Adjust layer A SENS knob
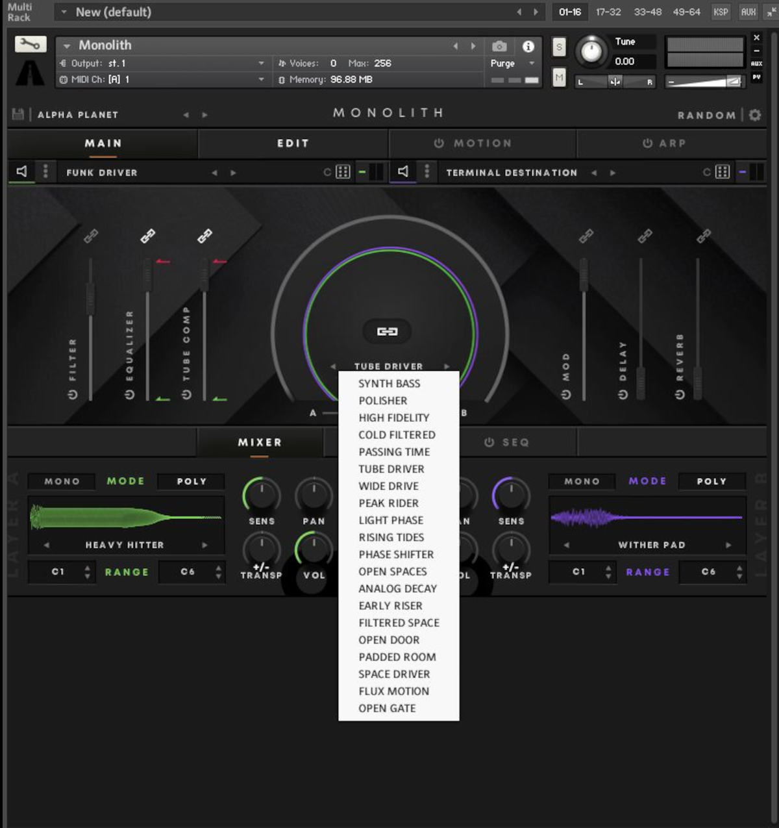 click(x=262, y=496)
